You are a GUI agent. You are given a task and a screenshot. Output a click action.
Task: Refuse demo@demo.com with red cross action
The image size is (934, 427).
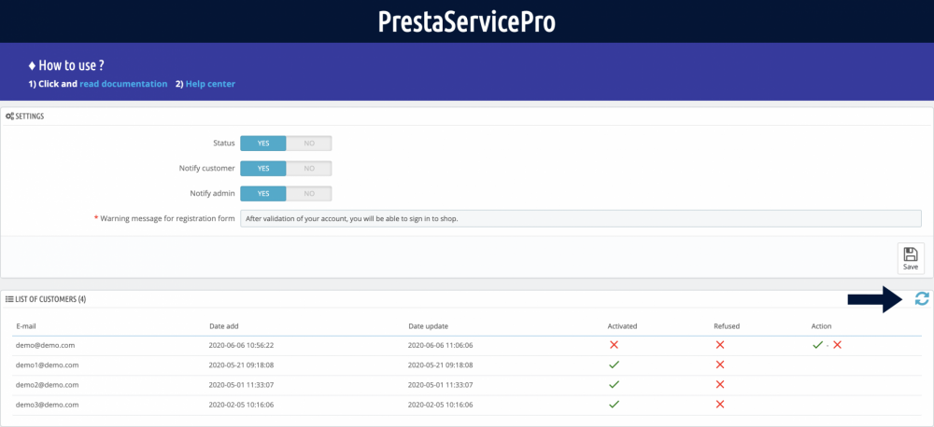point(837,345)
